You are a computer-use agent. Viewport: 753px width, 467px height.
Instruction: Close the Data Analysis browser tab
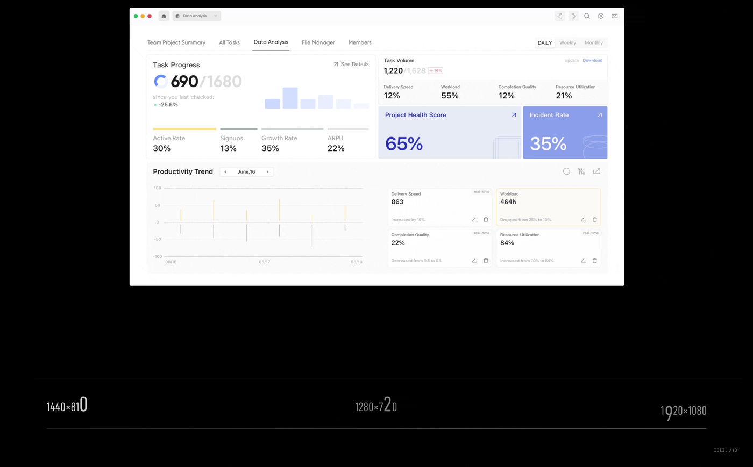[x=216, y=16]
